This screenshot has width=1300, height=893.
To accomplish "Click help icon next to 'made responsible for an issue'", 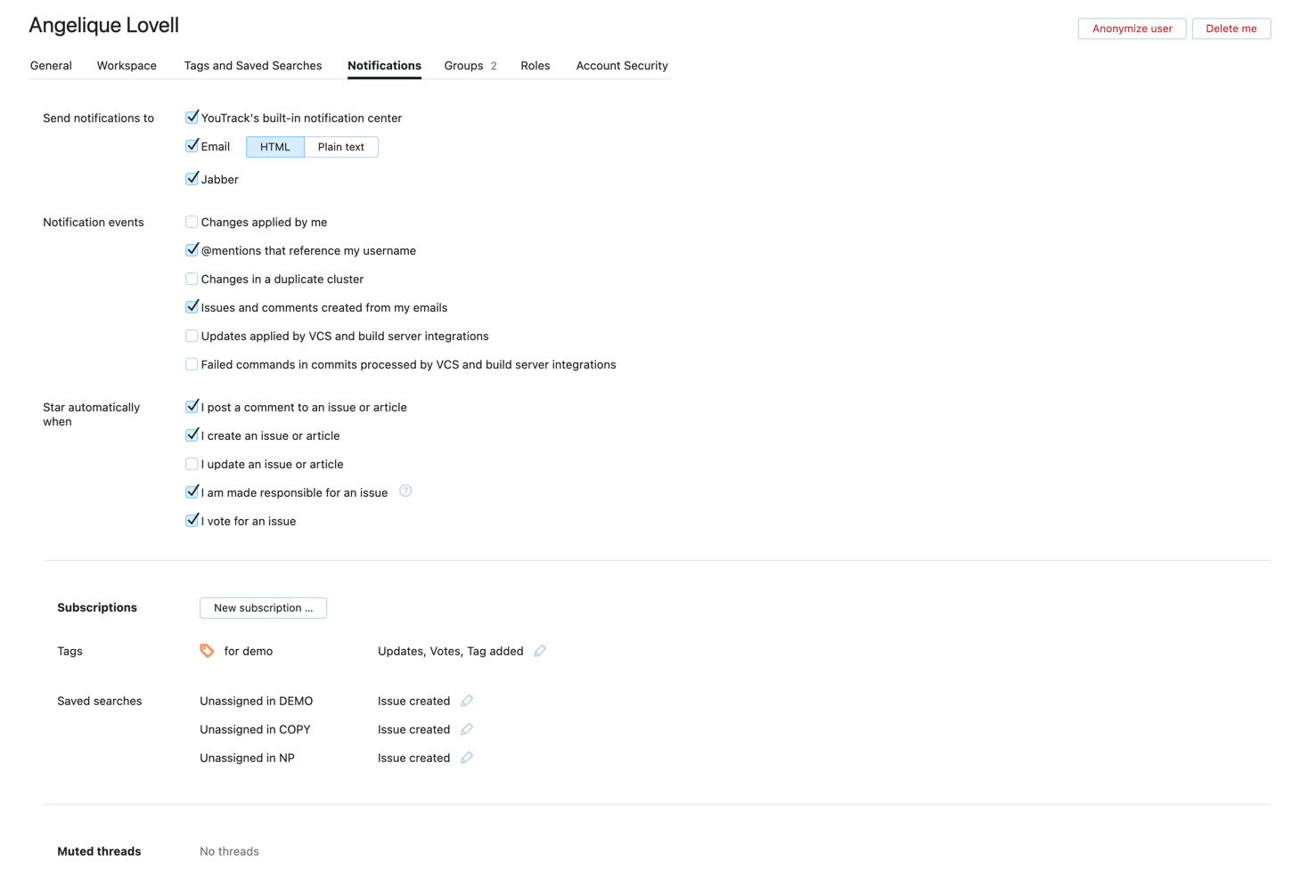I will point(405,491).
